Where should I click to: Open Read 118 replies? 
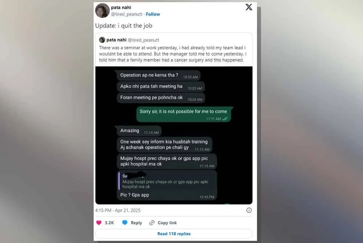(x=174, y=234)
